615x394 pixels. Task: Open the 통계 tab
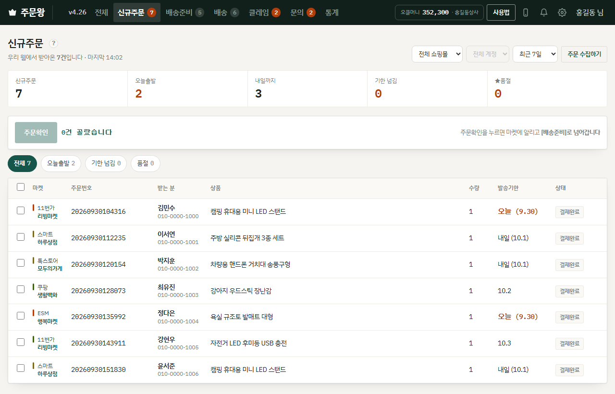[332, 12]
